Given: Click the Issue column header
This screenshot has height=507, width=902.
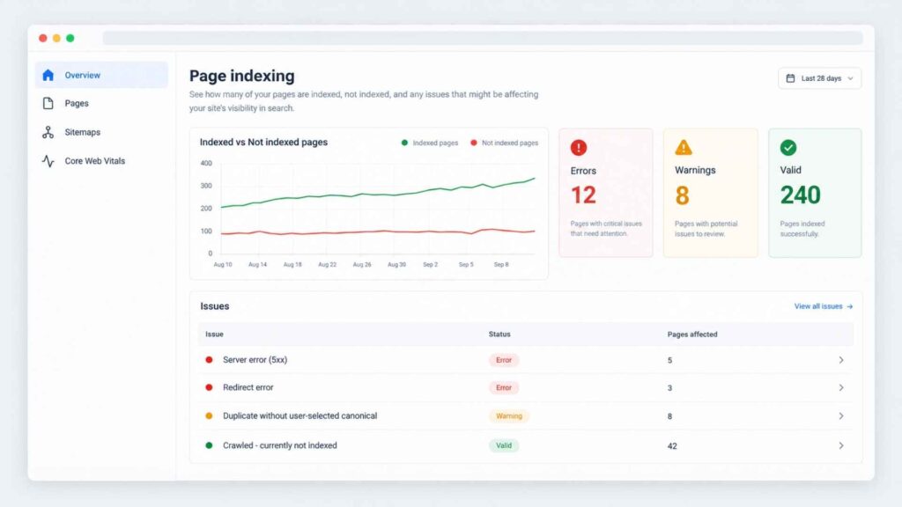Looking at the screenshot, I should point(214,334).
